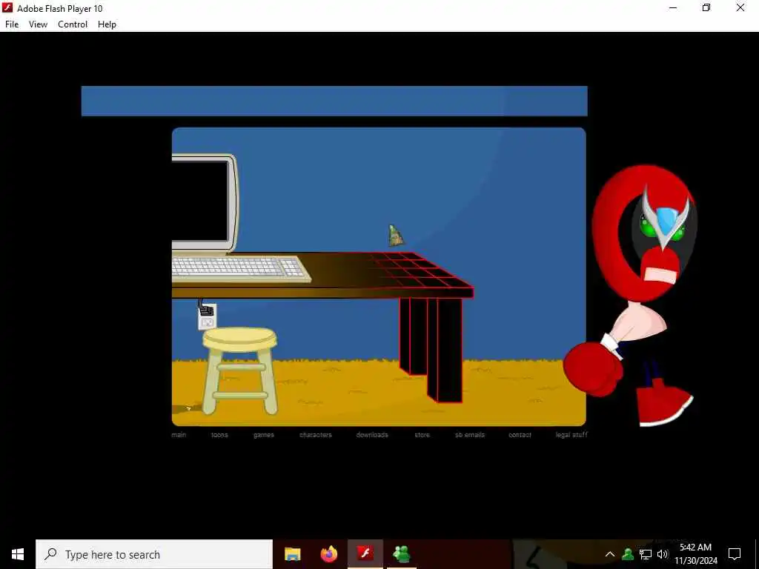Open the File menu

tap(12, 24)
